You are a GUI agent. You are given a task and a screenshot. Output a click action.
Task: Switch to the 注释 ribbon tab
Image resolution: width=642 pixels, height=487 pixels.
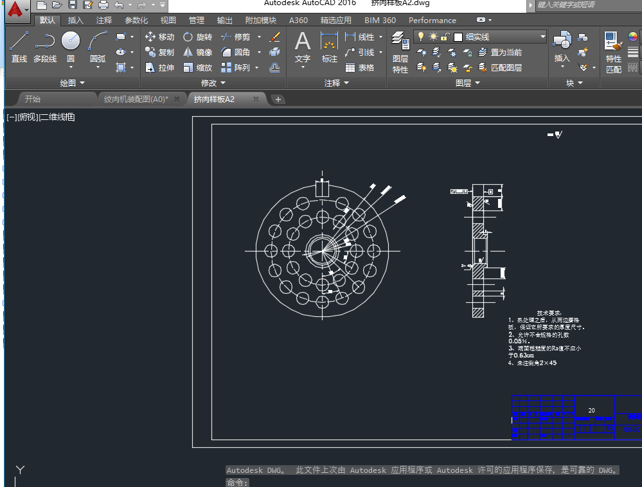[103, 21]
